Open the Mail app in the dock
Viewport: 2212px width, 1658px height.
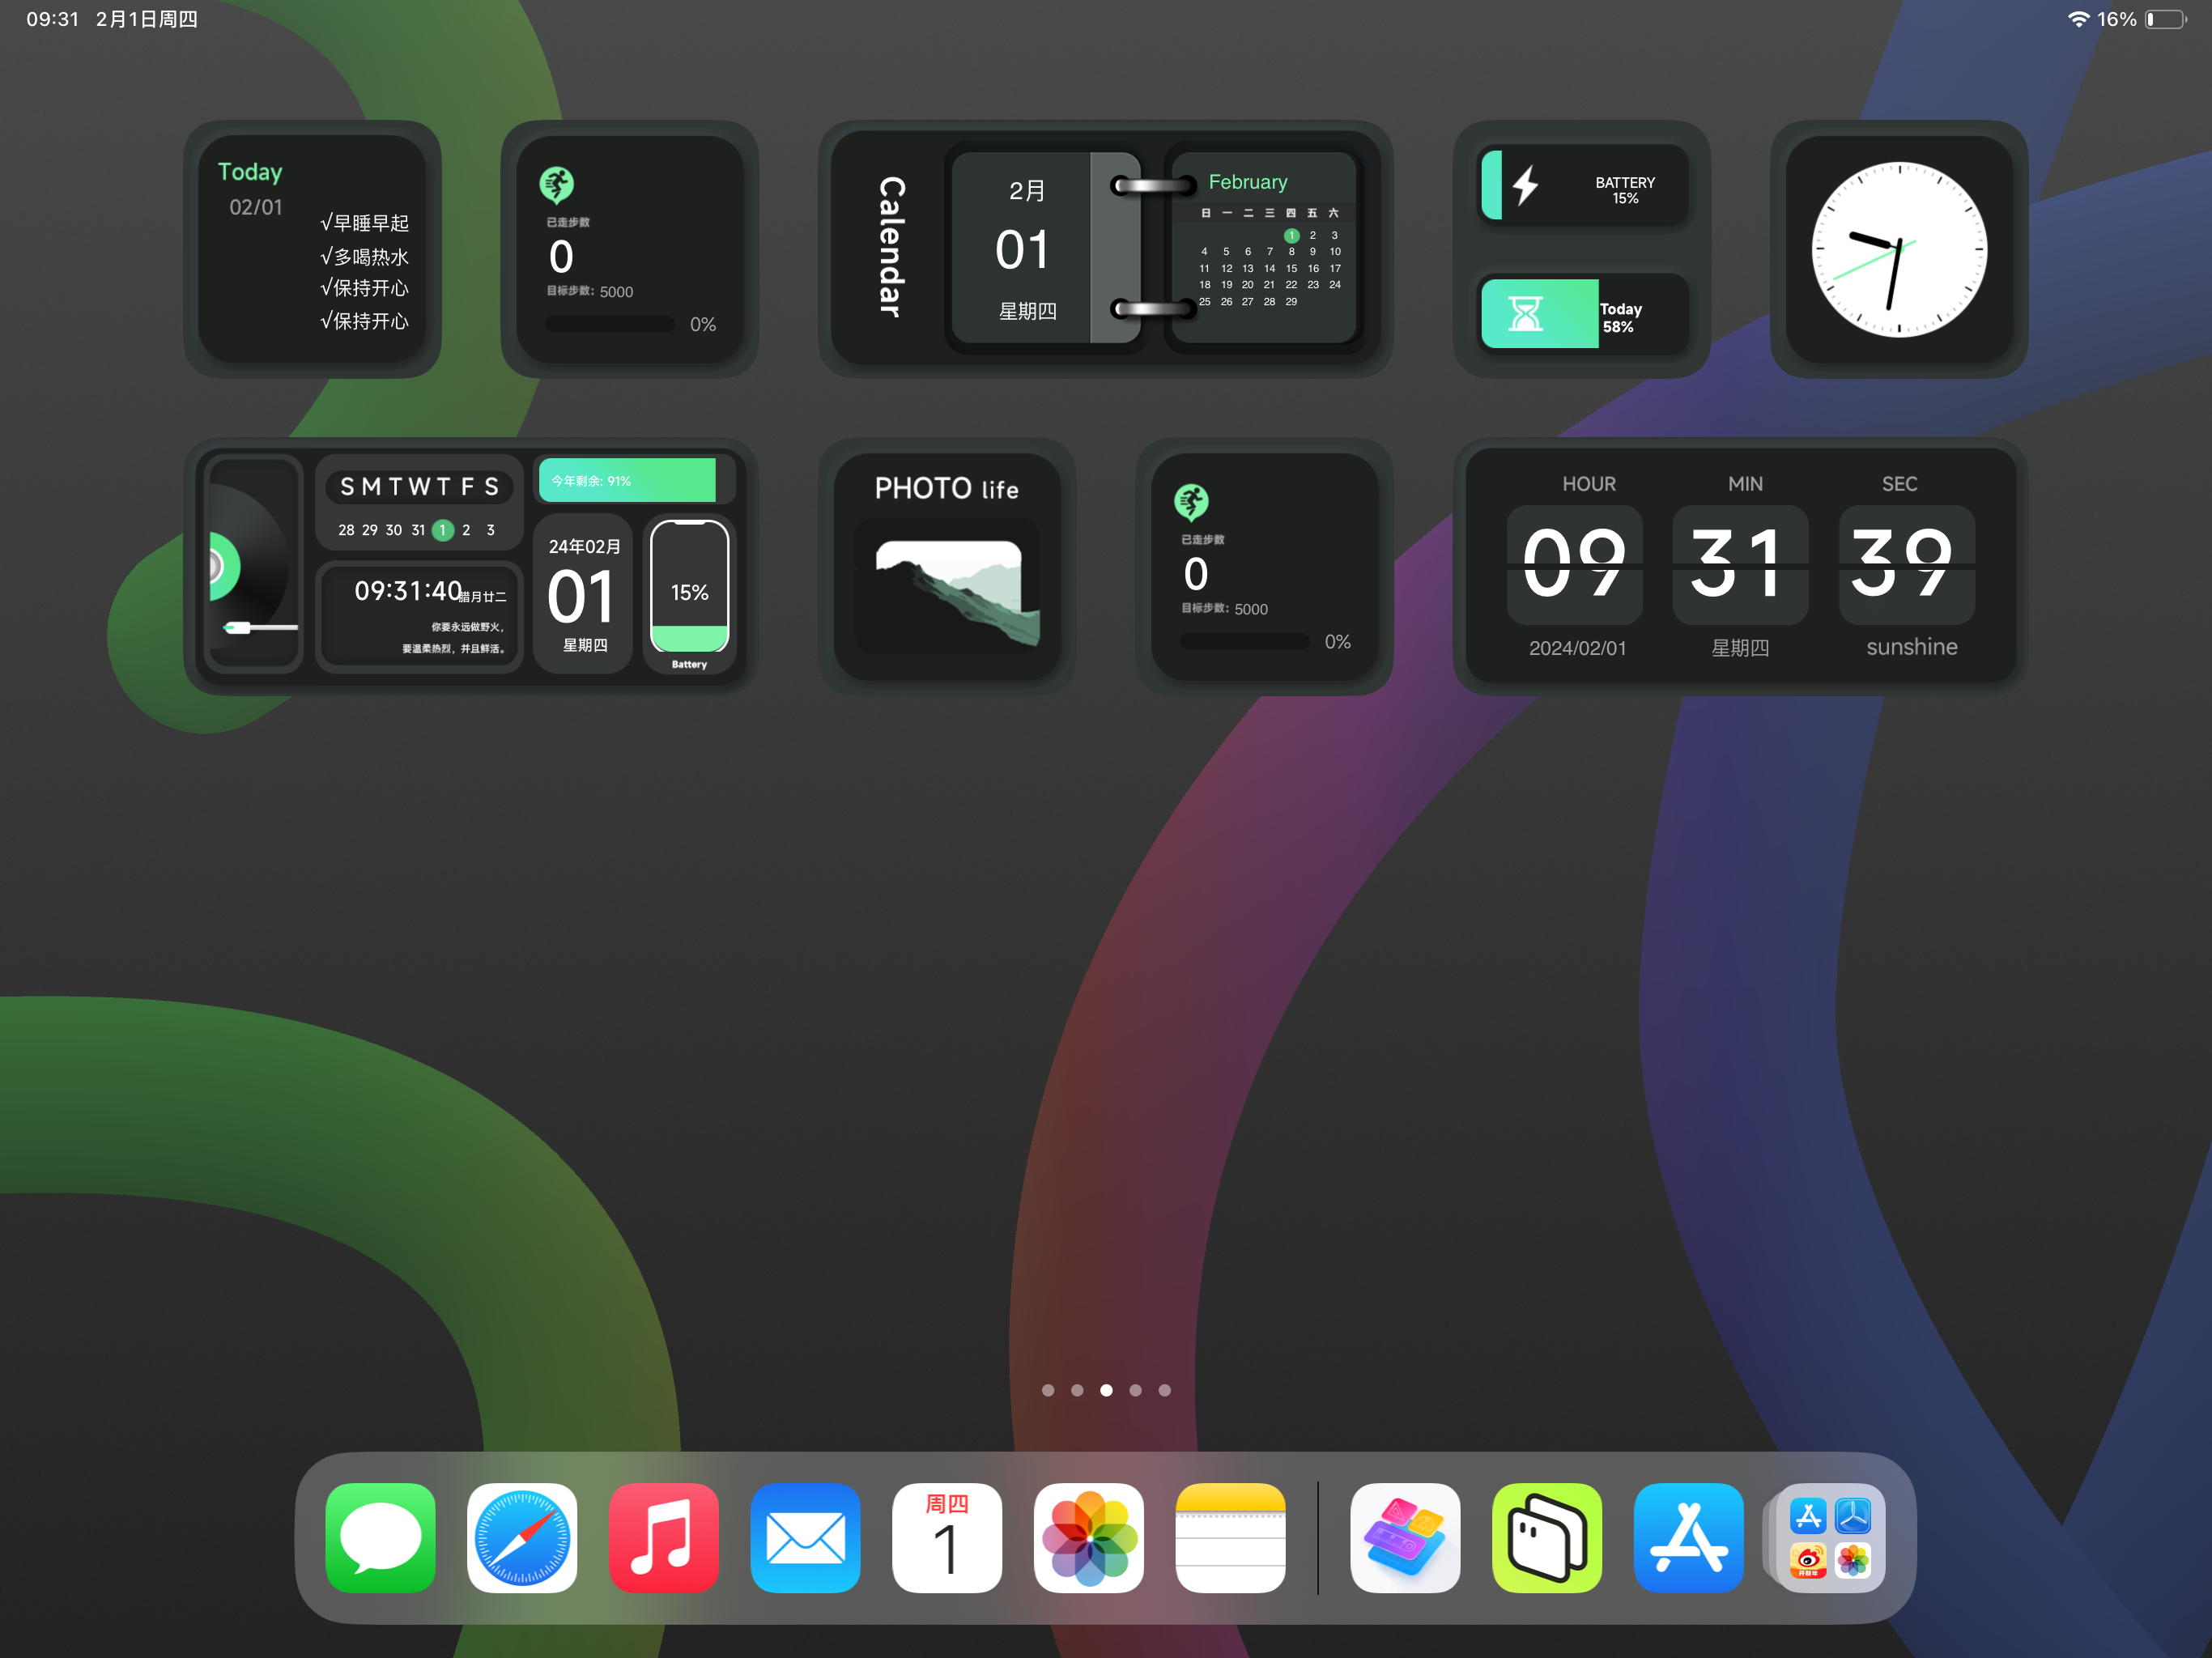(x=806, y=1537)
